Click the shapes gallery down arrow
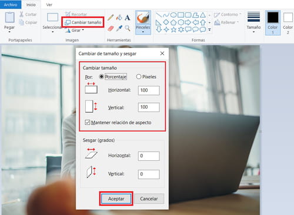The image size is (294, 215). click(209, 22)
